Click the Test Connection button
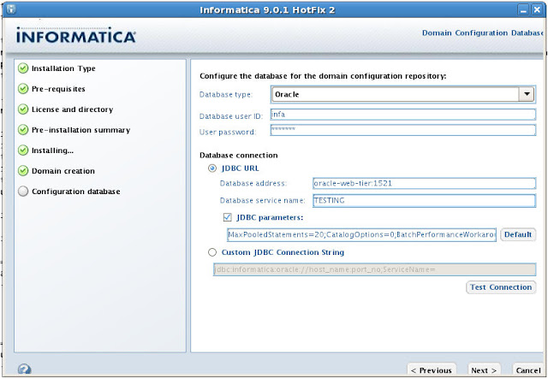This screenshot has width=548, height=378. pos(501,287)
